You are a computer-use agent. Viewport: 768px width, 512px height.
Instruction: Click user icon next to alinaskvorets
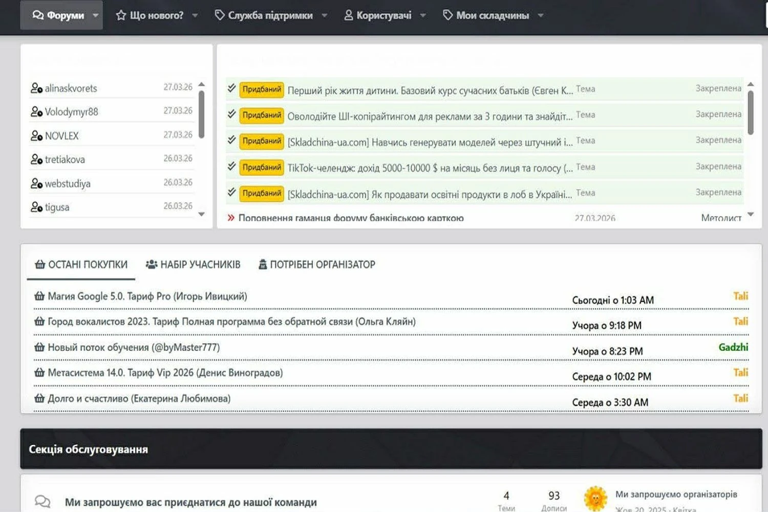(36, 88)
